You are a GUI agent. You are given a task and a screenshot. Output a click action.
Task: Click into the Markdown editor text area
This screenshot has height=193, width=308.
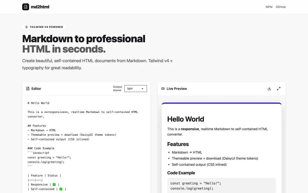86,144
